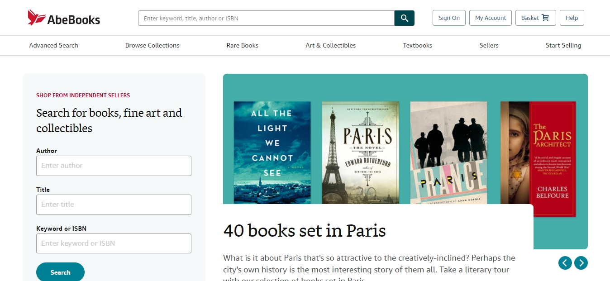Image resolution: width=610 pixels, height=281 pixels.
Task: Select Paris The Novel book cover
Action: click(x=361, y=152)
